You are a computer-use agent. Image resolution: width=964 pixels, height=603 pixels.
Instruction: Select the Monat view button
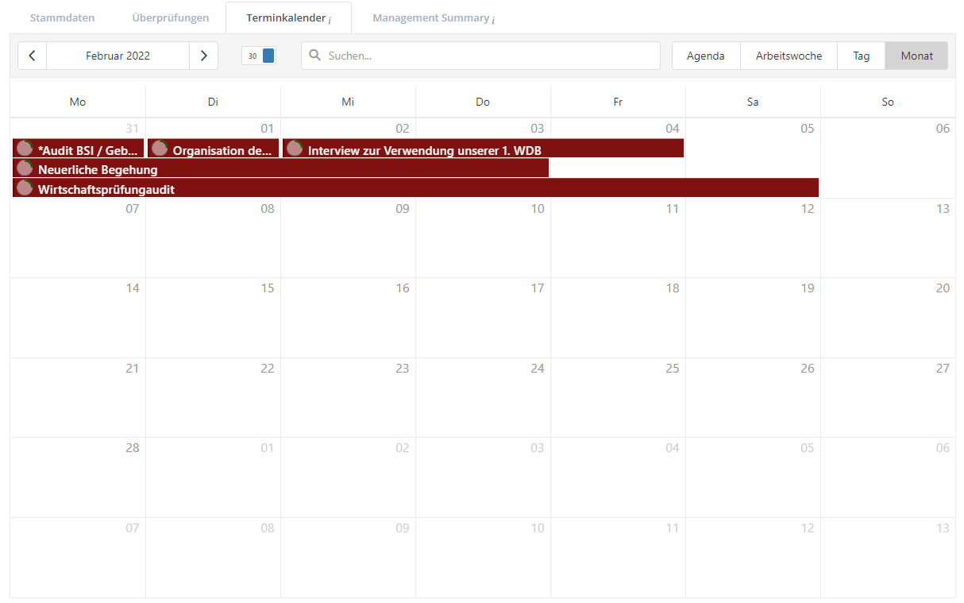coord(916,56)
